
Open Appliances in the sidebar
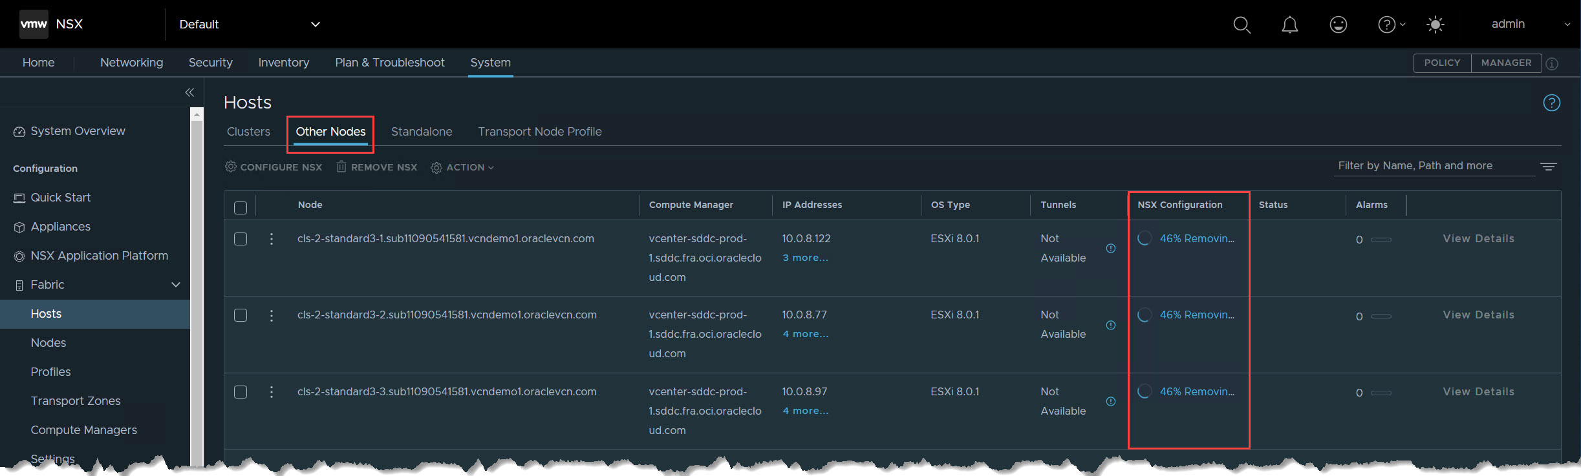point(52,227)
